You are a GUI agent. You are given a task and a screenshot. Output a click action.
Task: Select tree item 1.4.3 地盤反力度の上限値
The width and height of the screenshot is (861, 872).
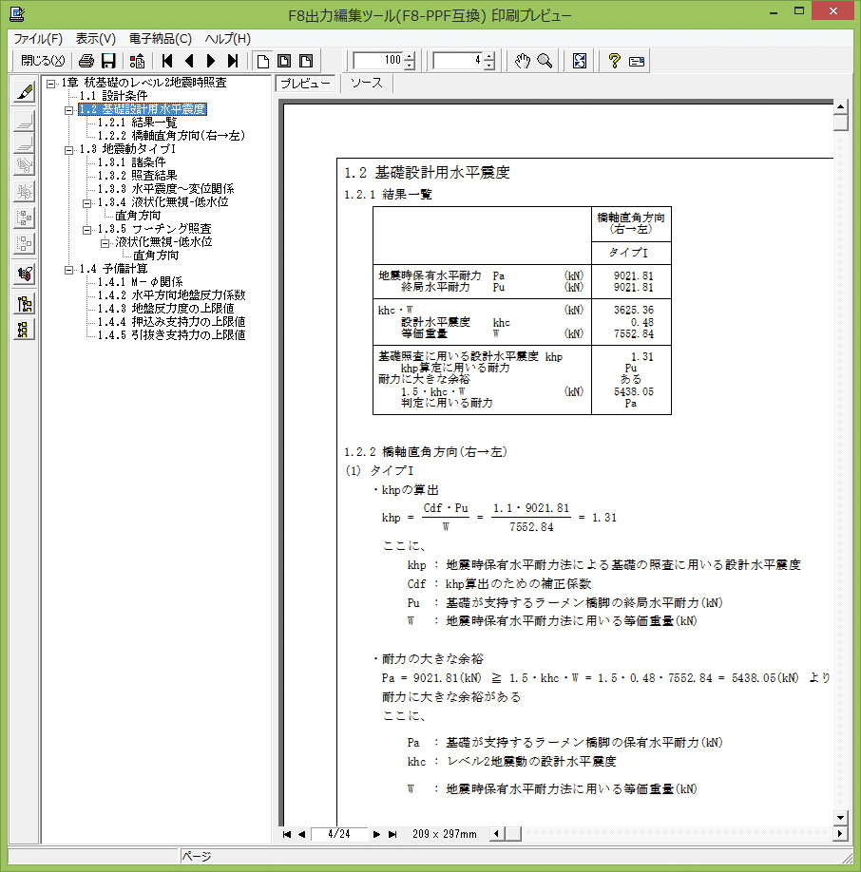165,309
